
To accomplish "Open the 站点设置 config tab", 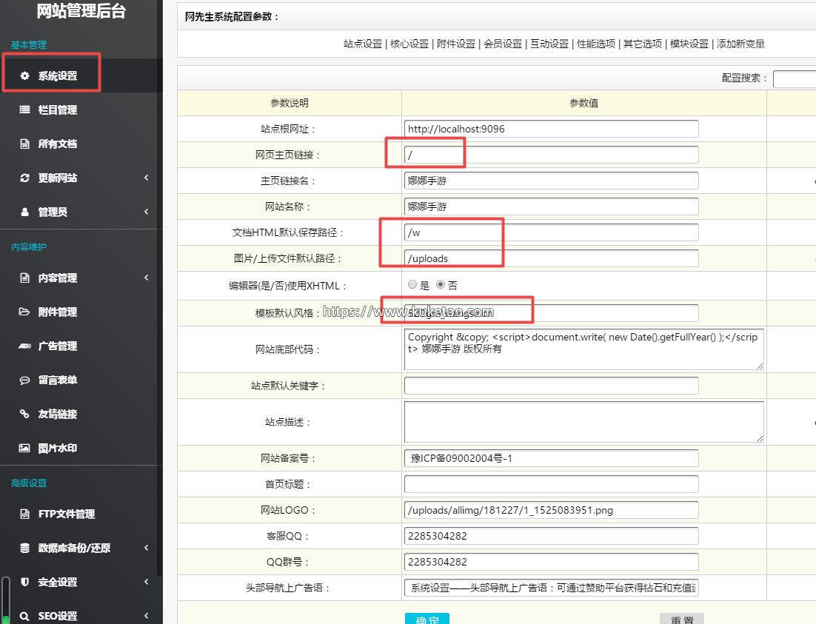I will (363, 44).
